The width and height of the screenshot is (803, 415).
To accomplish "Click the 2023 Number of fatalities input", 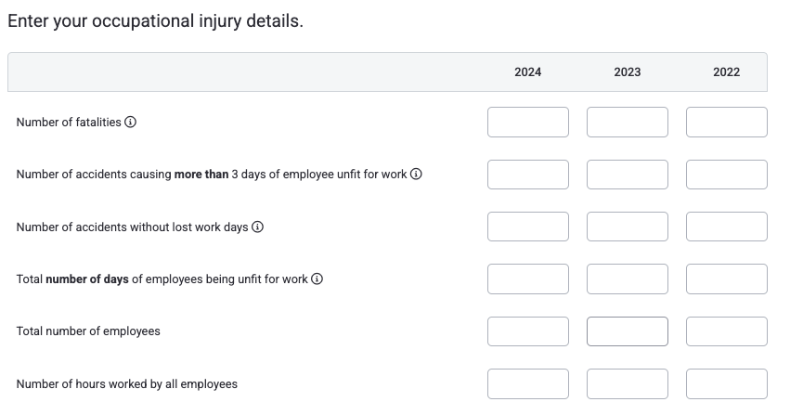I will pos(628,122).
